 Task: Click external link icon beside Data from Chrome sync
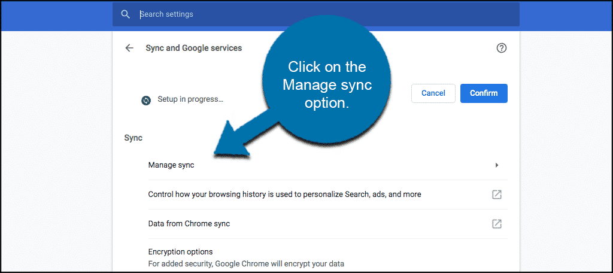click(x=496, y=224)
